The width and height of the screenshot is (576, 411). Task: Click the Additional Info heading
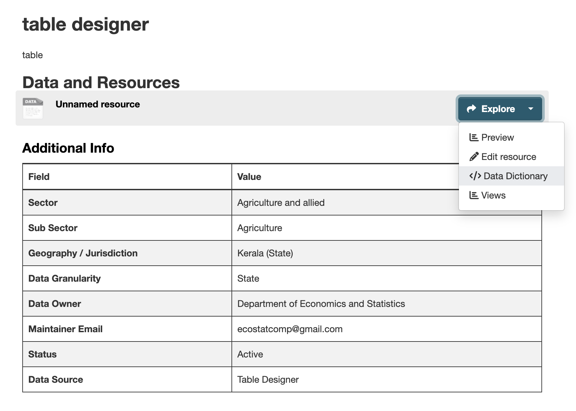(x=68, y=148)
